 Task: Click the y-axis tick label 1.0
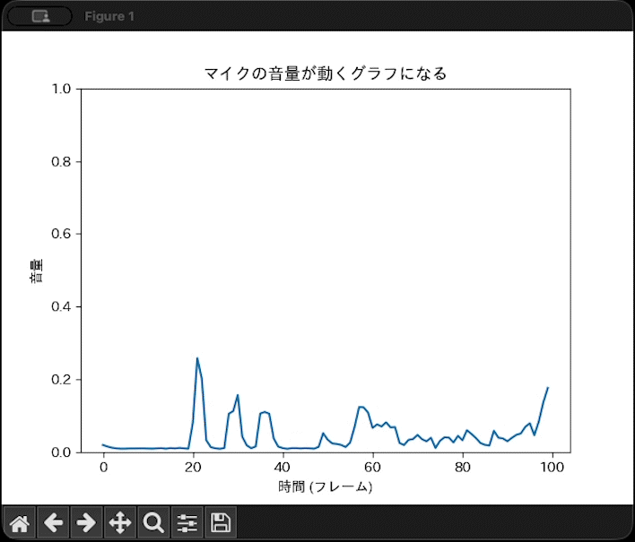[61, 89]
